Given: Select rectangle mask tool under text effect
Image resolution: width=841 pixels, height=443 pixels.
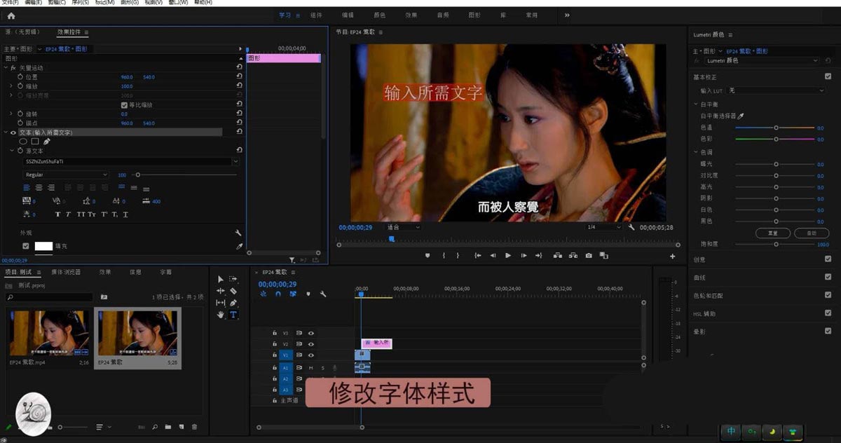Looking at the screenshot, I should 35,141.
